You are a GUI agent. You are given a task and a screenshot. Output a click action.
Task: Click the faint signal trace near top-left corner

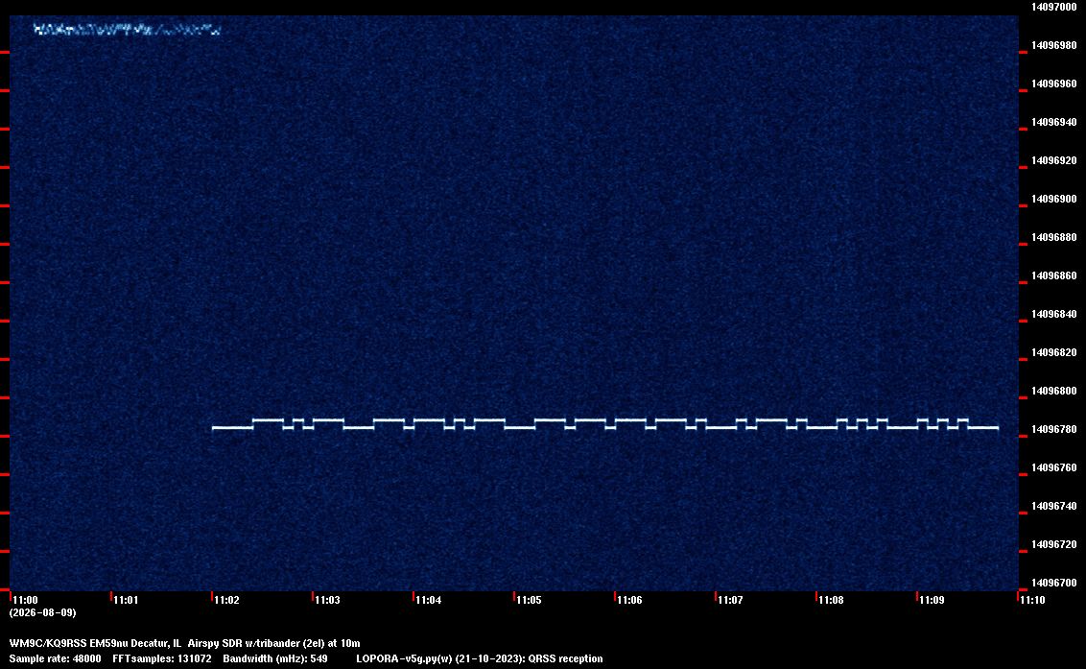[128, 29]
